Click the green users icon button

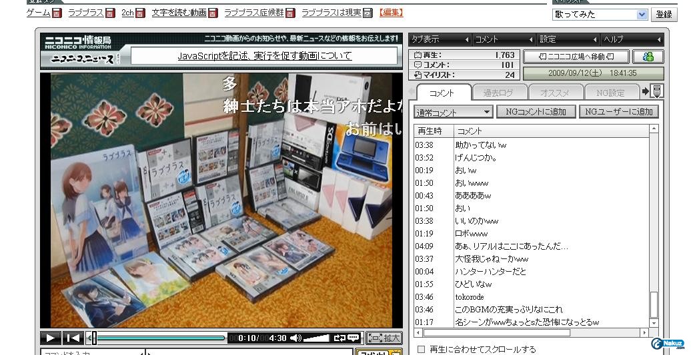click(648, 57)
